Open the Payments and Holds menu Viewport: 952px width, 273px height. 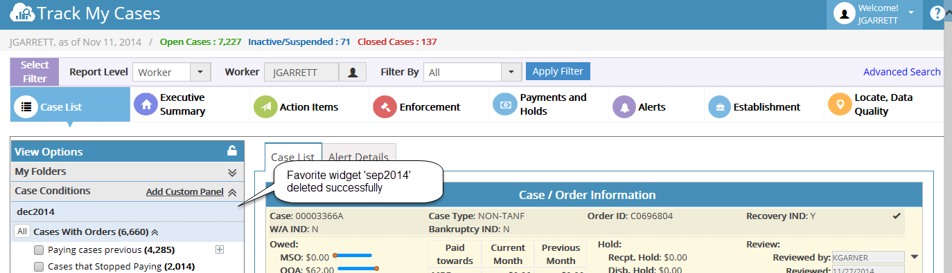553,104
